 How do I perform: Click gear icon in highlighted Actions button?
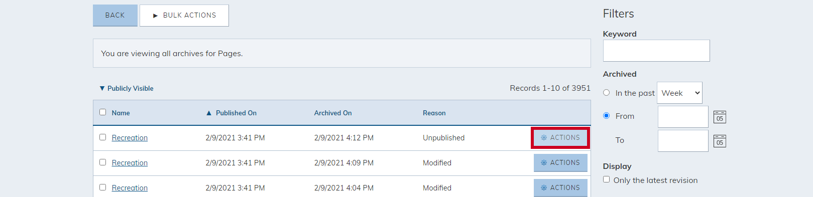pyautogui.click(x=544, y=137)
